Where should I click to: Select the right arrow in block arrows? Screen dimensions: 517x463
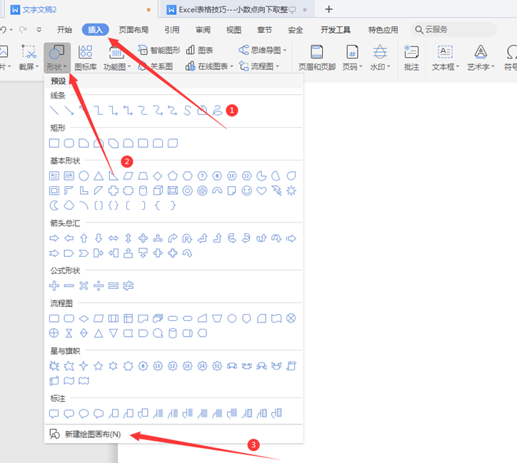[54, 238]
